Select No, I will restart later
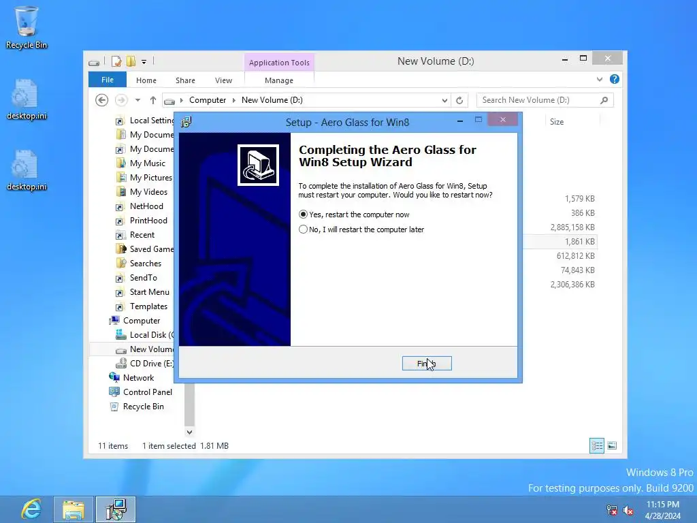697x523 pixels. point(361,229)
